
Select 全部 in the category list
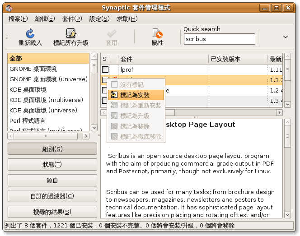click(48, 59)
